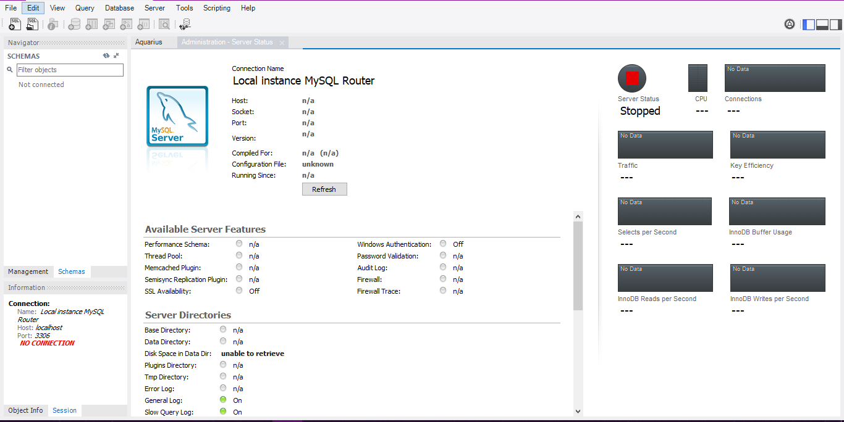Click the InnoDB Writes per Second graph
844x422 pixels.
tap(778, 278)
